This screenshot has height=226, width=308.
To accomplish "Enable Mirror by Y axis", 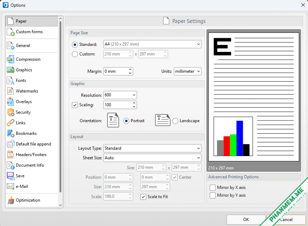I will tap(212, 196).
